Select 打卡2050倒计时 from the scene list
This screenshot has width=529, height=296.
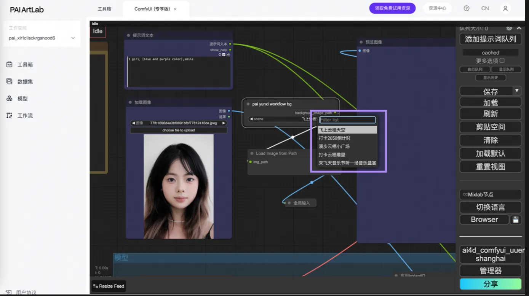click(348, 138)
